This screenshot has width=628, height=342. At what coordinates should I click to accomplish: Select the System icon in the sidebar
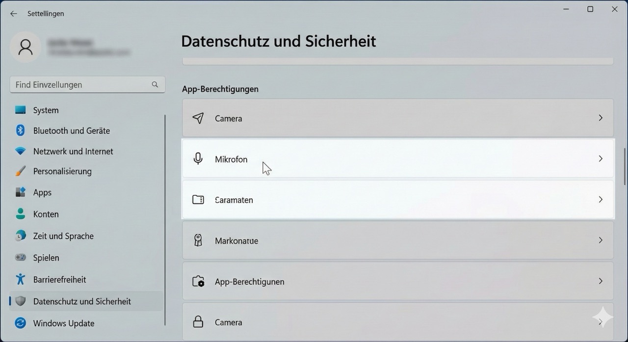(20, 110)
